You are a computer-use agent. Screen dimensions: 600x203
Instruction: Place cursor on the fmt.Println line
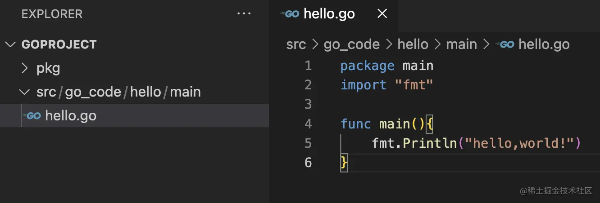(x=477, y=143)
